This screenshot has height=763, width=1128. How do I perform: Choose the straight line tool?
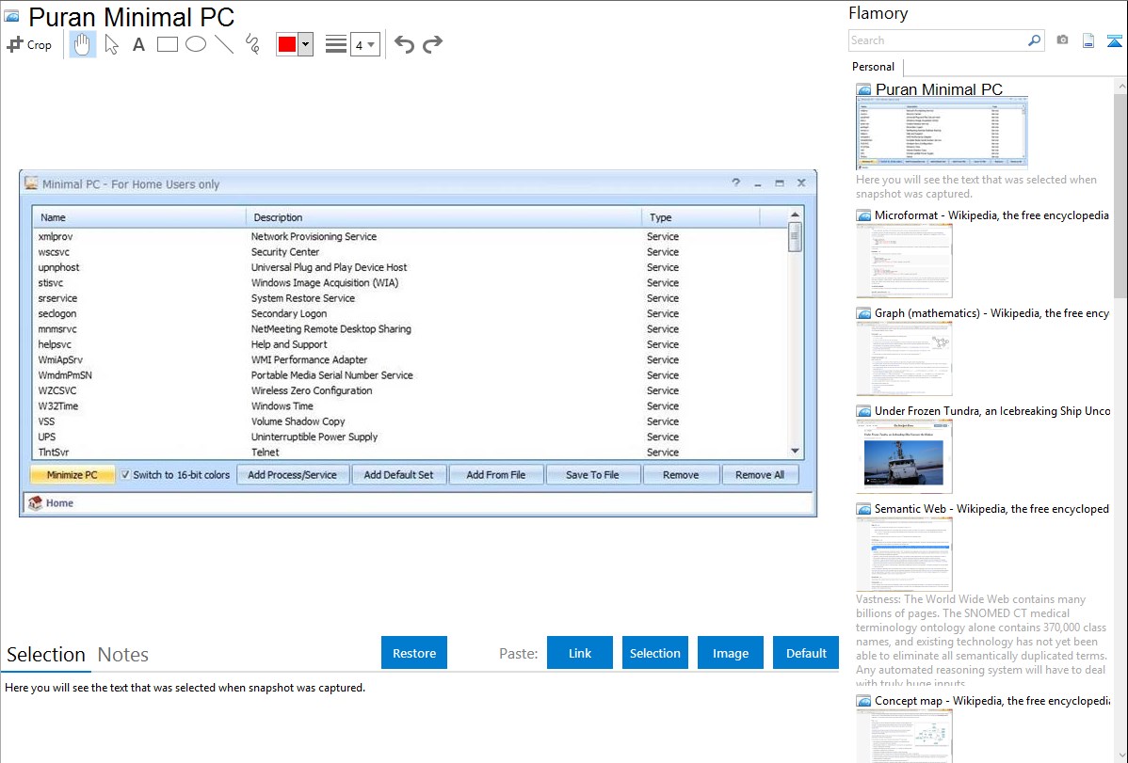point(224,44)
